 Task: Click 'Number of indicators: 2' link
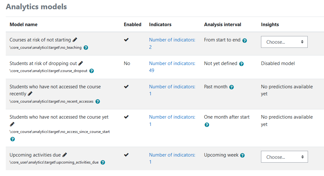tap(172, 43)
